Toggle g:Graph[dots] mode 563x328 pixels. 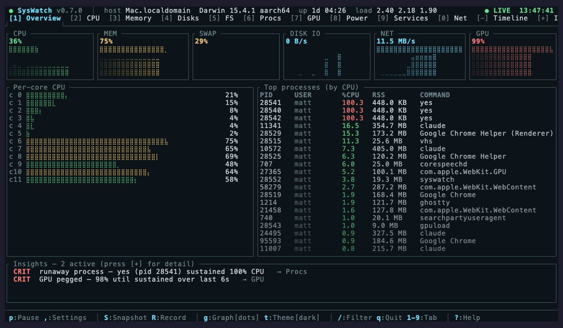click(x=231, y=318)
